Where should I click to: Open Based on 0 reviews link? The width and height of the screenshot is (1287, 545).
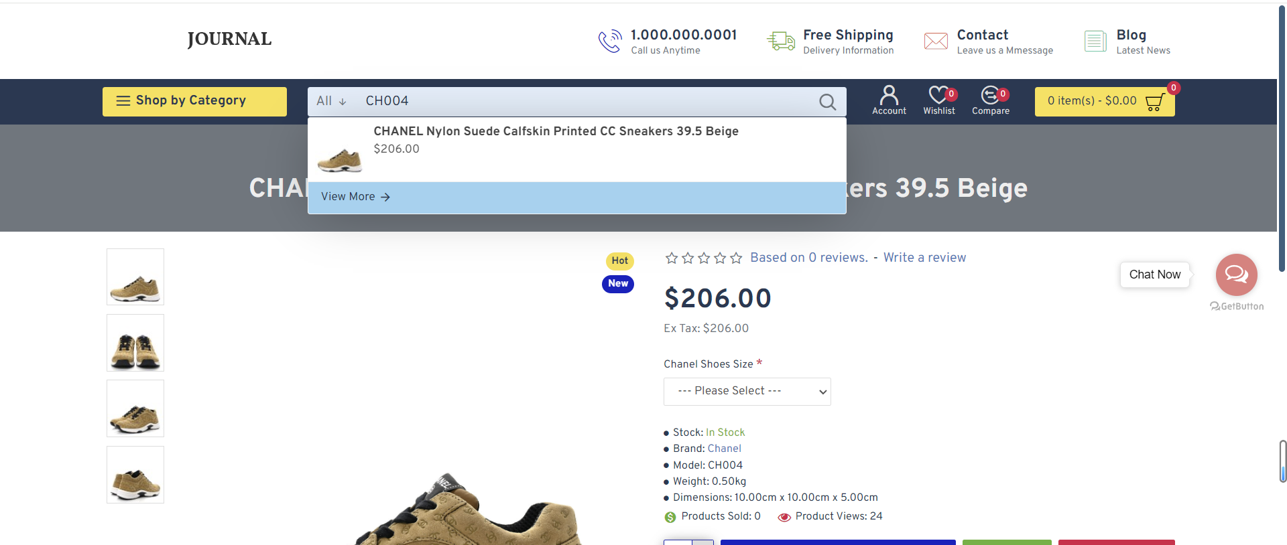(x=809, y=258)
